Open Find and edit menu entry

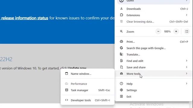point(153,61)
